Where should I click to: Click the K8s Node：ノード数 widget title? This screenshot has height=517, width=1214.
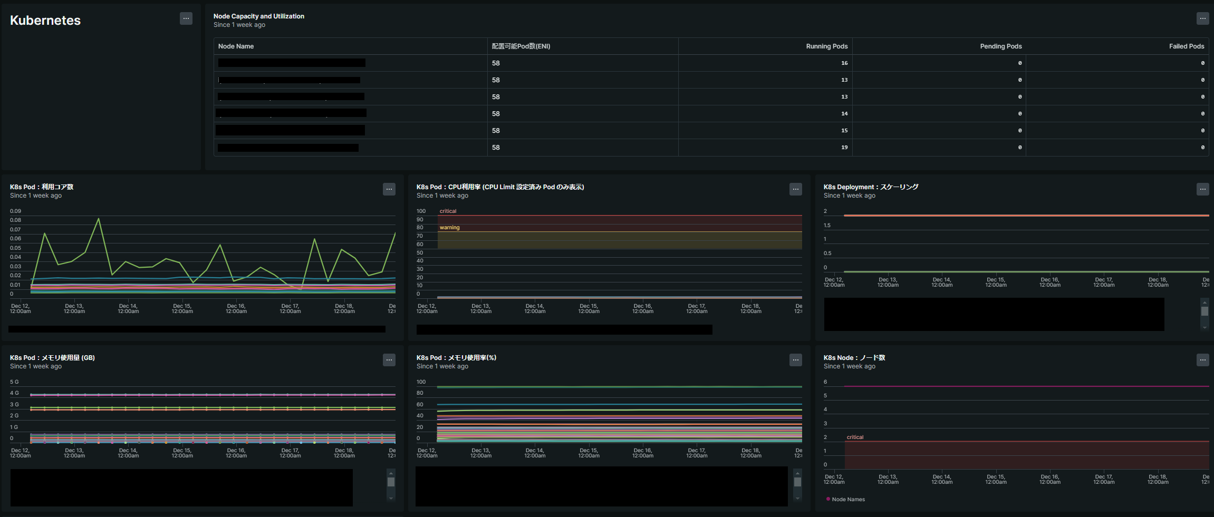pyautogui.click(x=854, y=358)
